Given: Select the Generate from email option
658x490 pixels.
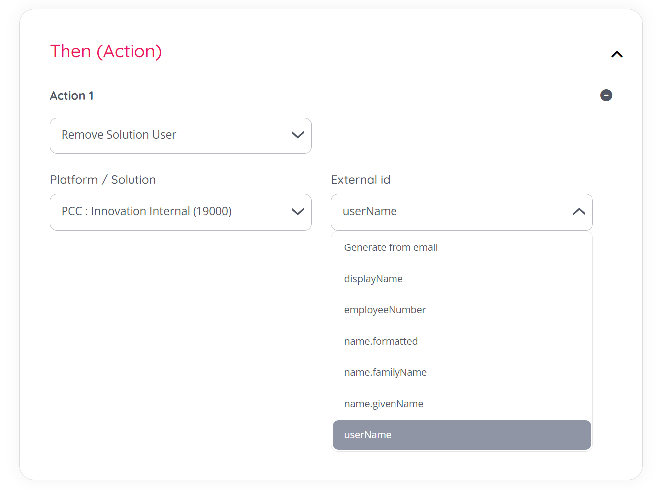Looking at the screenshot, I should click(391, 247).
